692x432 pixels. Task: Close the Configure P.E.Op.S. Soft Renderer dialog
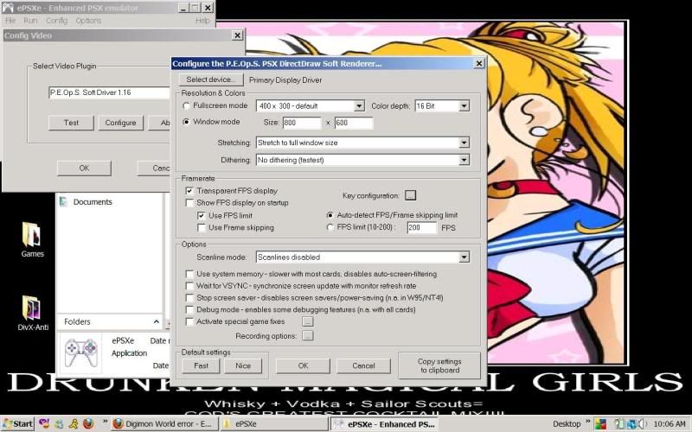(x=479, y=63)
